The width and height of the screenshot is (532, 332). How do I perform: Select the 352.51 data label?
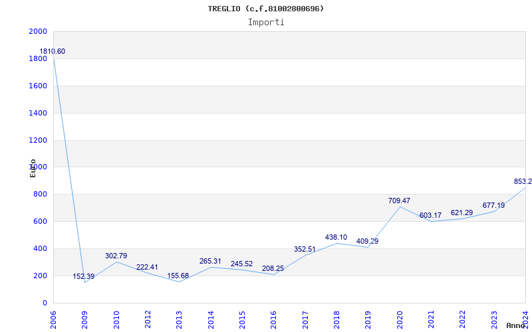(x=305, y=250)
